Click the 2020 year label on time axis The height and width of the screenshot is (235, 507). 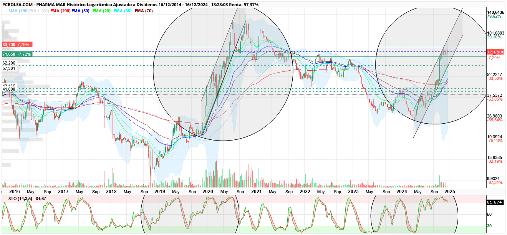pos(207,191)
